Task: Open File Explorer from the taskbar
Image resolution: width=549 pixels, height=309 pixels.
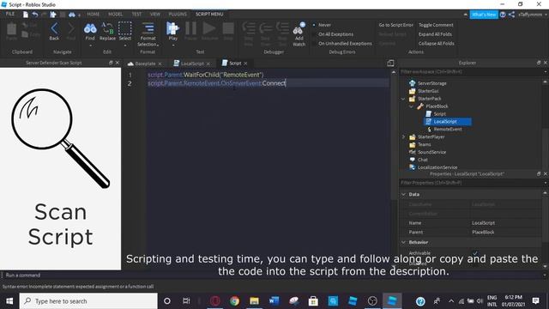Action: click(254, 301)
